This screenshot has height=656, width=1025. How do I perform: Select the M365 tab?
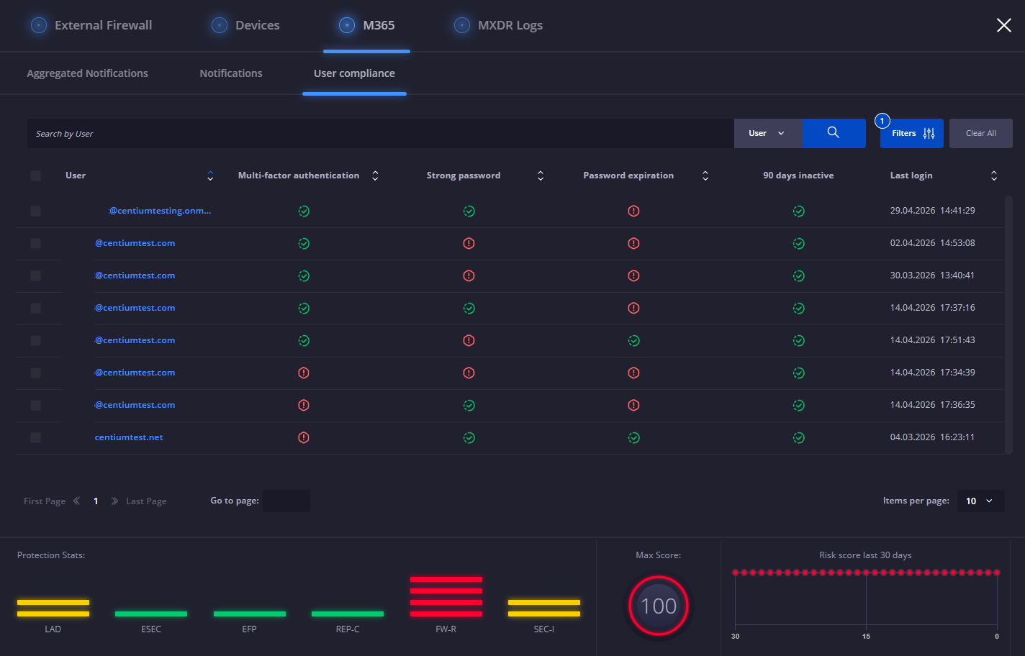pyautogui.click(x=367, y=25)
